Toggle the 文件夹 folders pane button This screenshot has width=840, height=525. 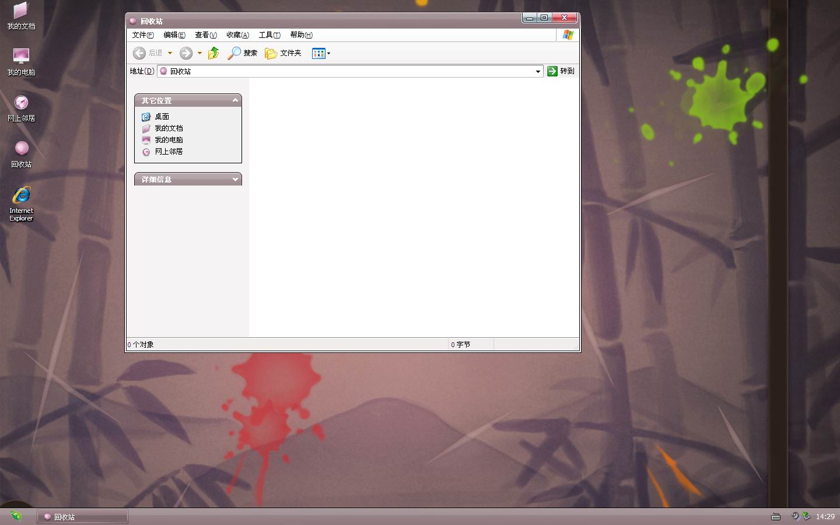coord(283,53)
